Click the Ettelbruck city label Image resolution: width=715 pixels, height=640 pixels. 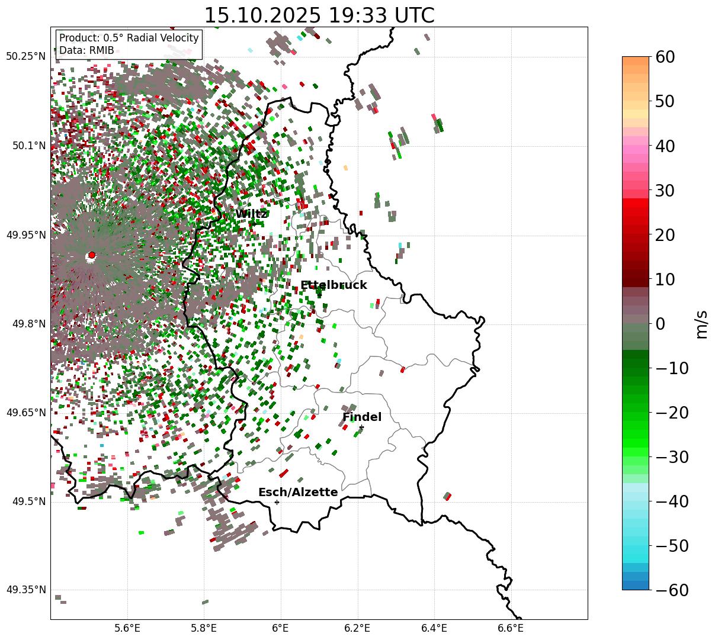334,285
